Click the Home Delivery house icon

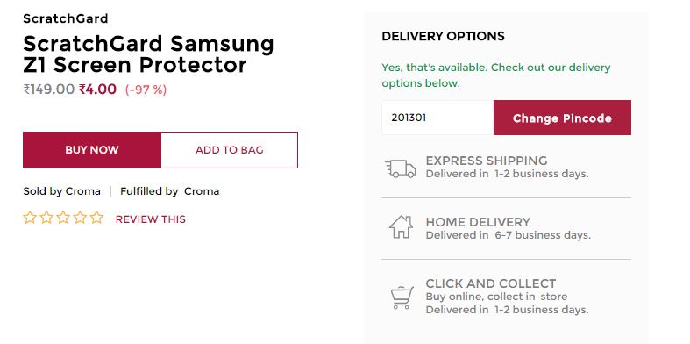401,226
